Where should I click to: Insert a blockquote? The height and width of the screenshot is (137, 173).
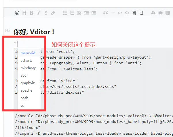point(105,13)
